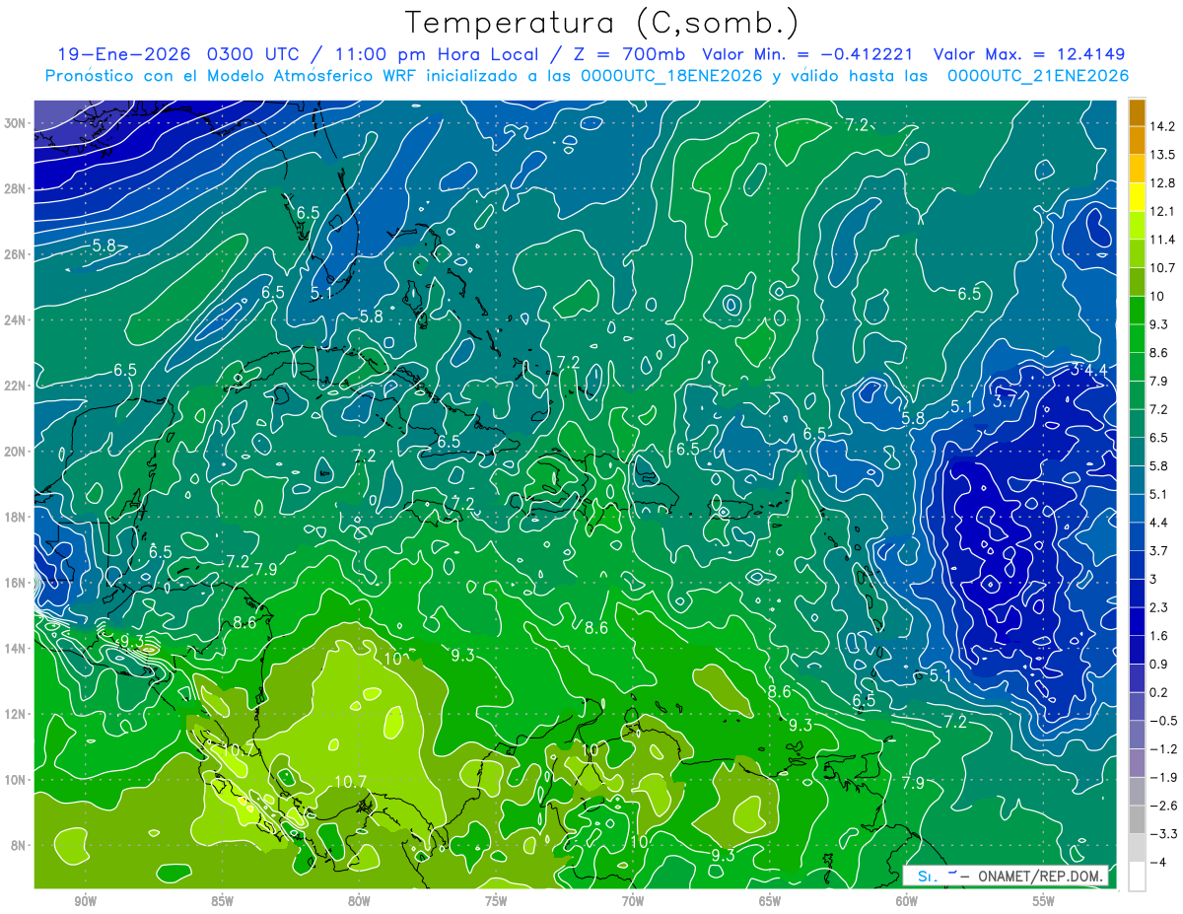The image size is (1183, 914).
Task: Click the -2.6 colorbar scale label
Action: tap(1164, 805)
